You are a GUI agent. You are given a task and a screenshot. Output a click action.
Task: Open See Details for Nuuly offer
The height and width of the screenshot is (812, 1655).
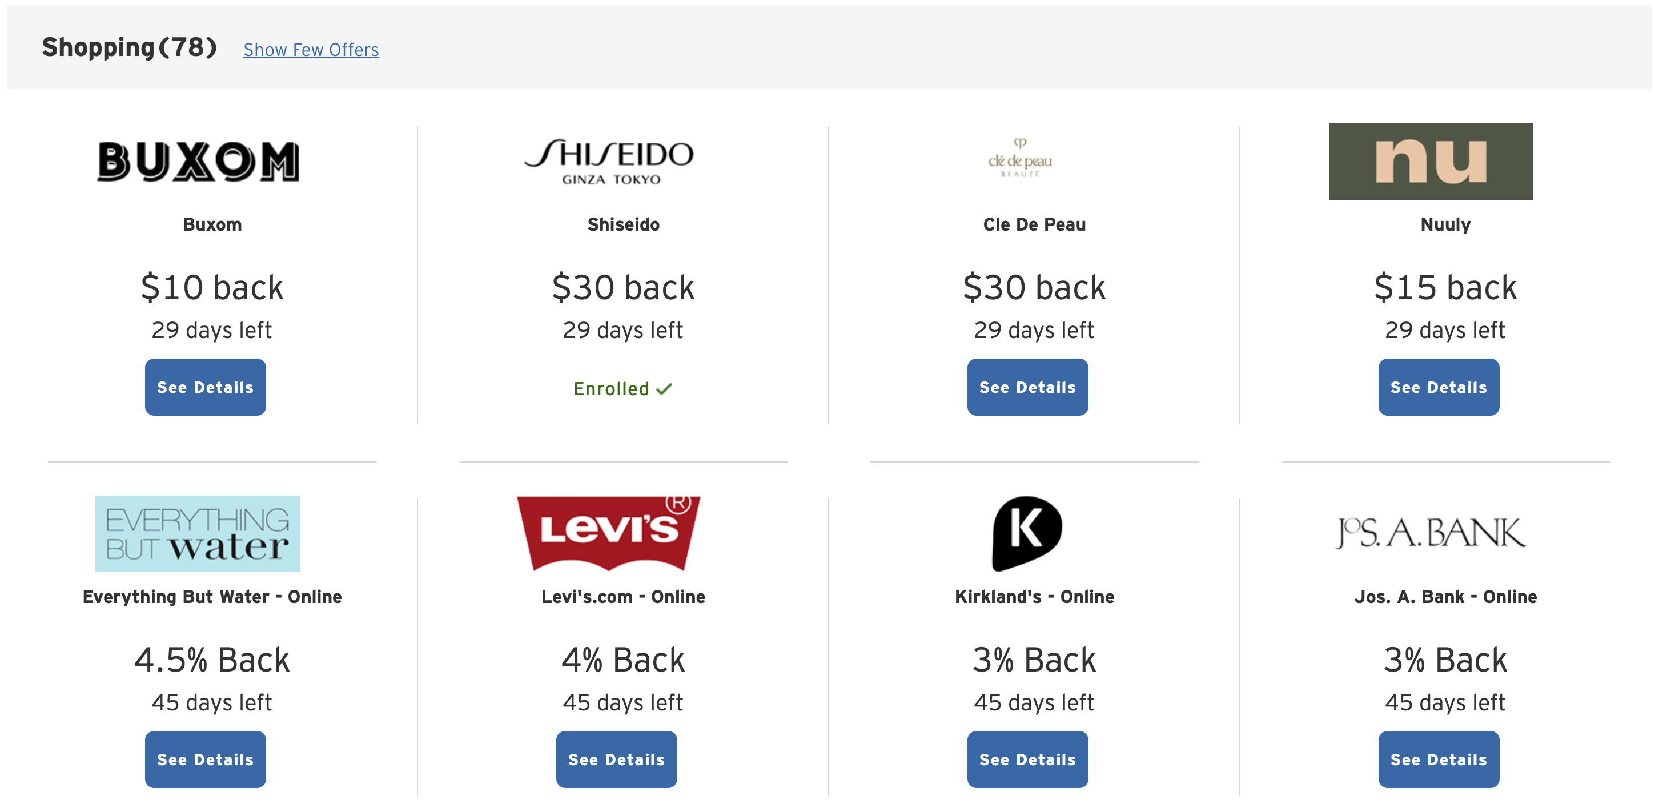point(1439,387)
